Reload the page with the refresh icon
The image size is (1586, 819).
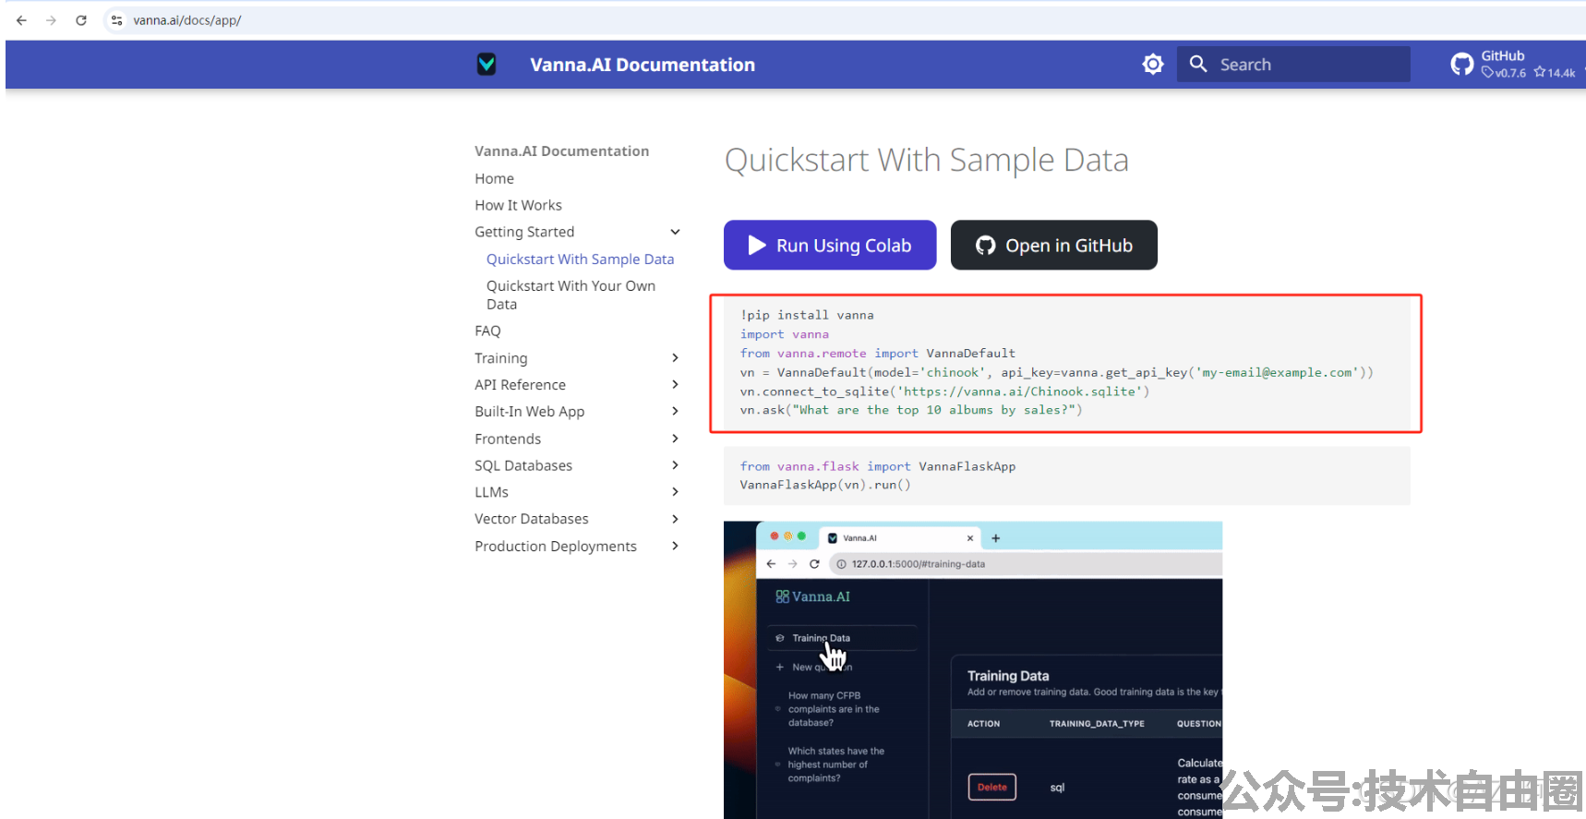81,20
